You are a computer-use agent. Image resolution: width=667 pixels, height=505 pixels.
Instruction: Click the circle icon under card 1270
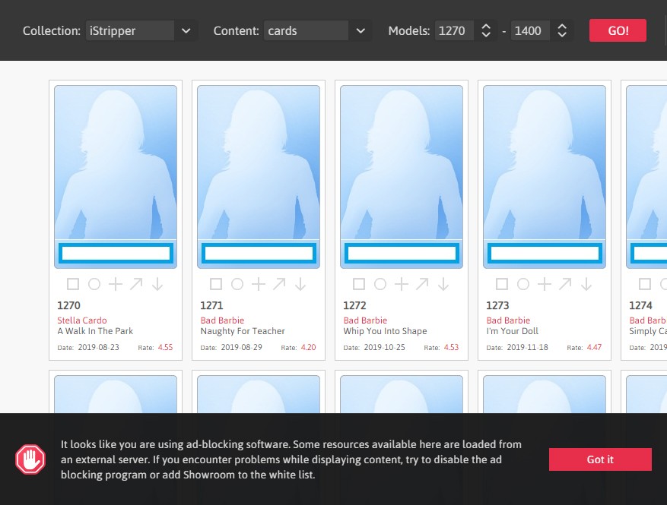[x=94, y=284]
